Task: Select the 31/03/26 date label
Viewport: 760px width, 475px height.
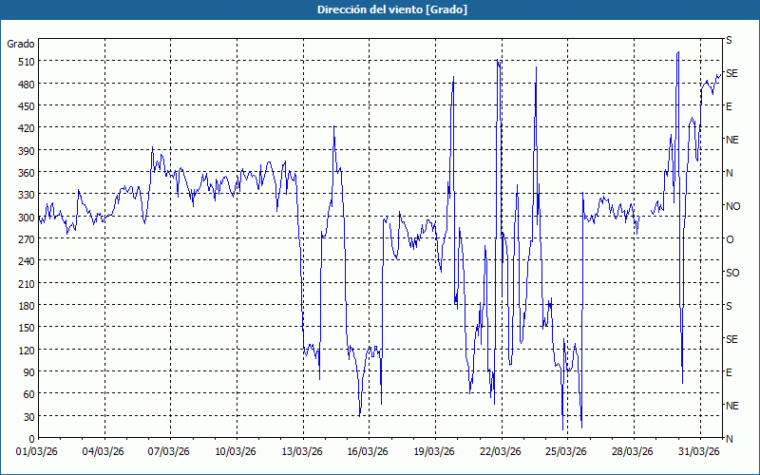Action: pyautogui.click(x=699, y=451)
